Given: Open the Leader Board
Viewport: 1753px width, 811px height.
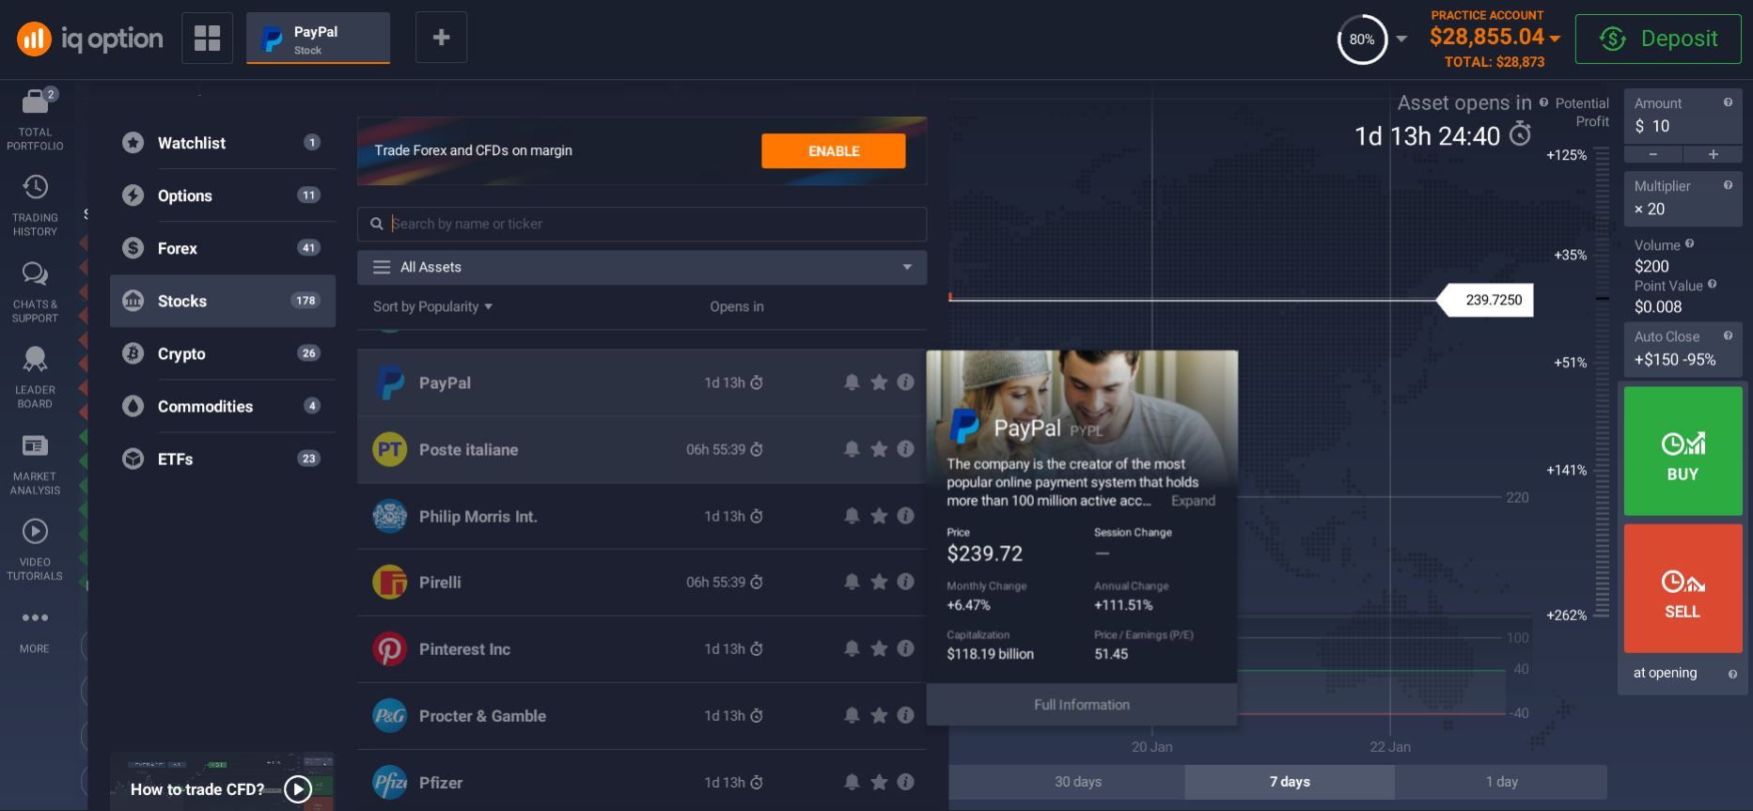Looking at the screenshot, I should (35, 377).
